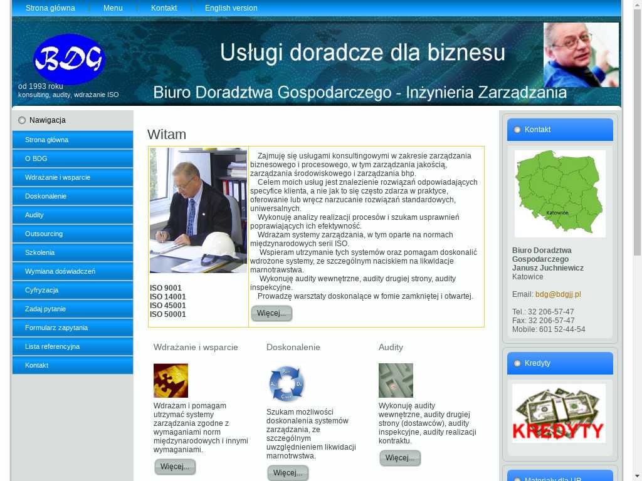This screenshot has height=481, width=642.
Task: Click the puzzle icon under Wdrażanie i wsparcie
Action: pos(171,381)
